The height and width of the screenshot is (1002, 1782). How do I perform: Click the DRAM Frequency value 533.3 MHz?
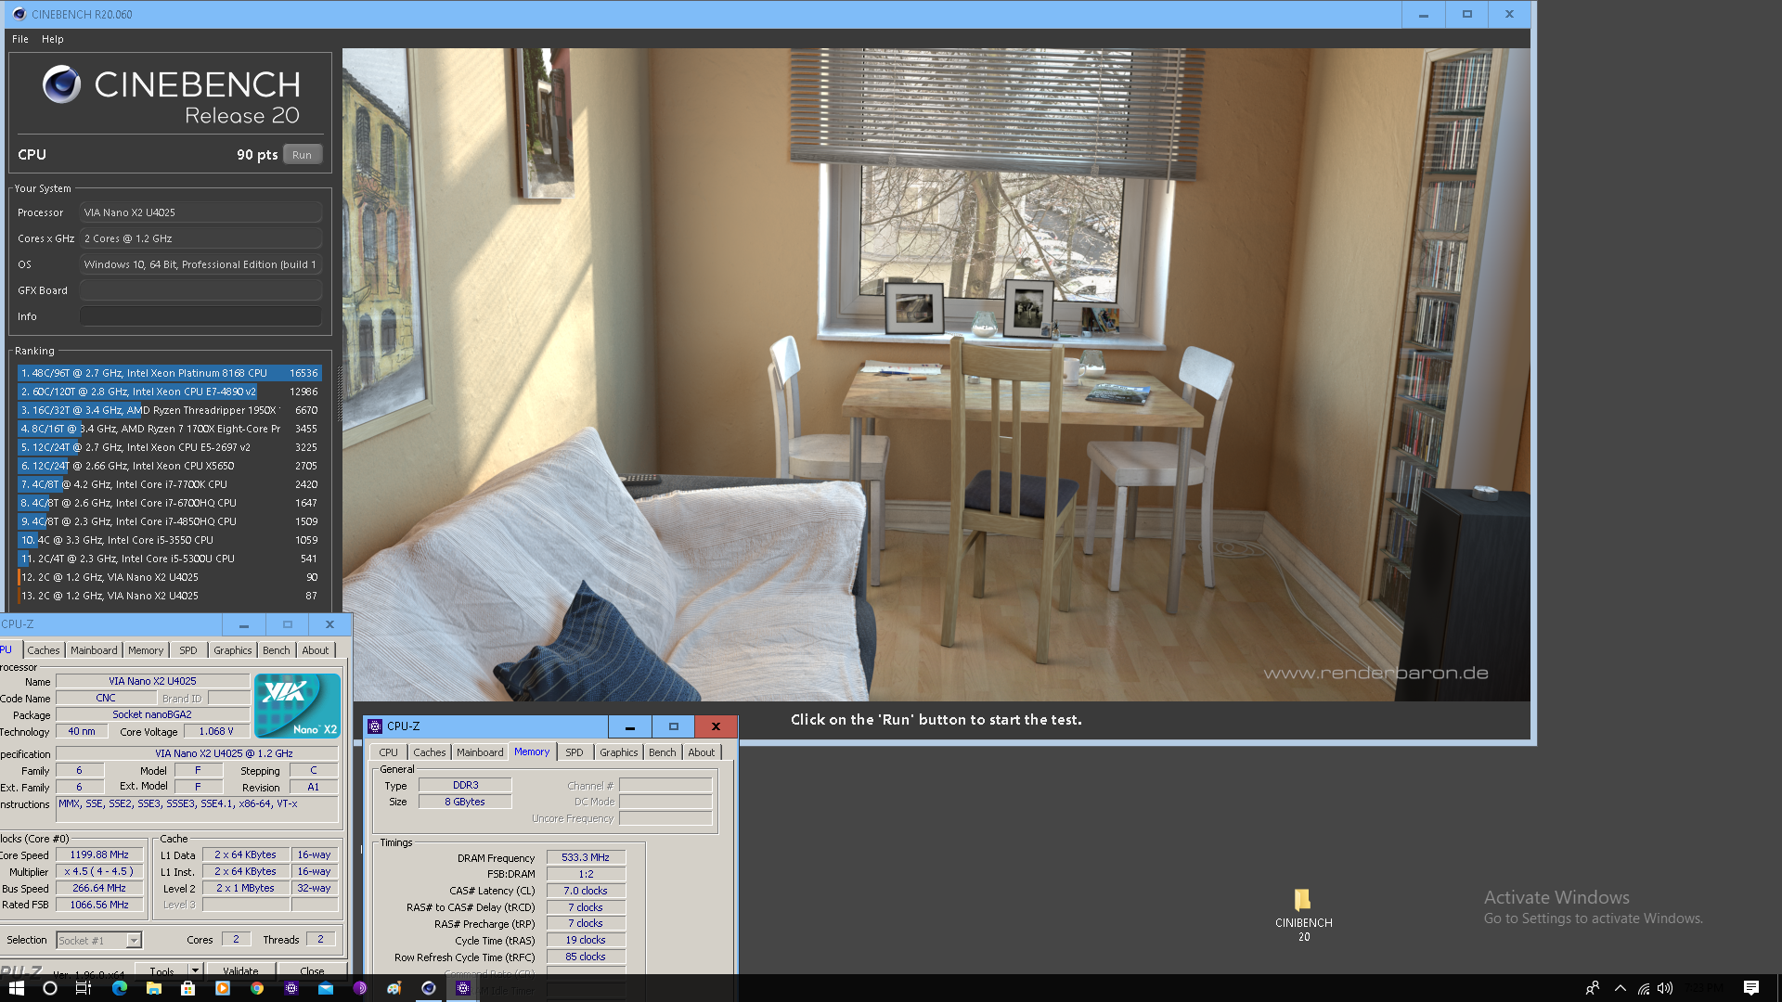pyautogui.click(x=586, y=857)
